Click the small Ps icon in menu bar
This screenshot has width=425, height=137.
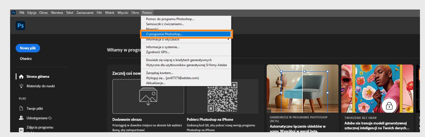point(14,12)
